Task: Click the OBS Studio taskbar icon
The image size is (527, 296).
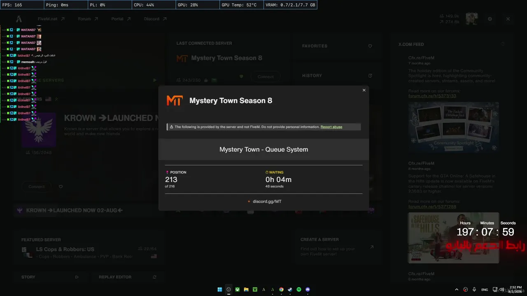Action: [x=229, y=289]
